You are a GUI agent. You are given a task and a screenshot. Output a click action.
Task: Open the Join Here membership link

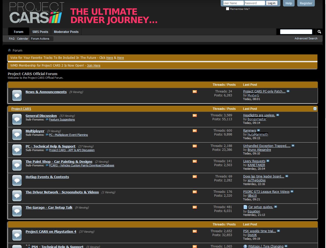click(x=94, y=66)
